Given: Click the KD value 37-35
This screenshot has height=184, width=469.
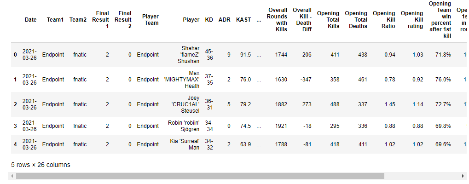Looking at the screenshot, I should 209,80.
